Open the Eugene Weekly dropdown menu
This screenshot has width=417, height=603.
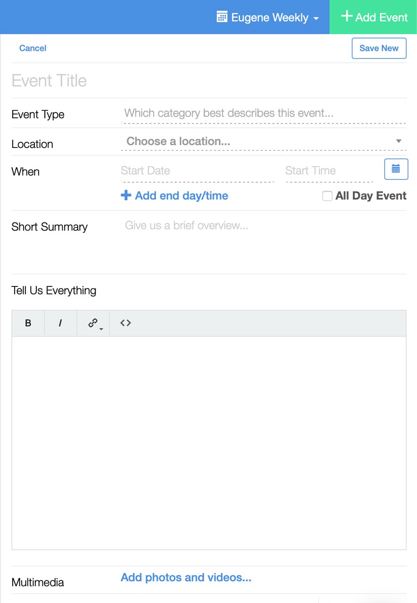pyautogui.click(x=268, y=17)
